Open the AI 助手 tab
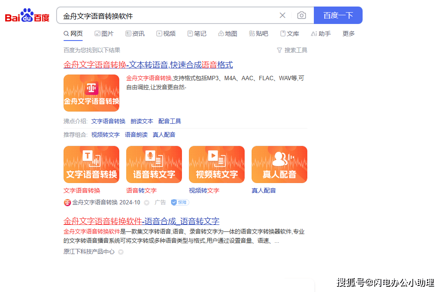 (321, 34)
